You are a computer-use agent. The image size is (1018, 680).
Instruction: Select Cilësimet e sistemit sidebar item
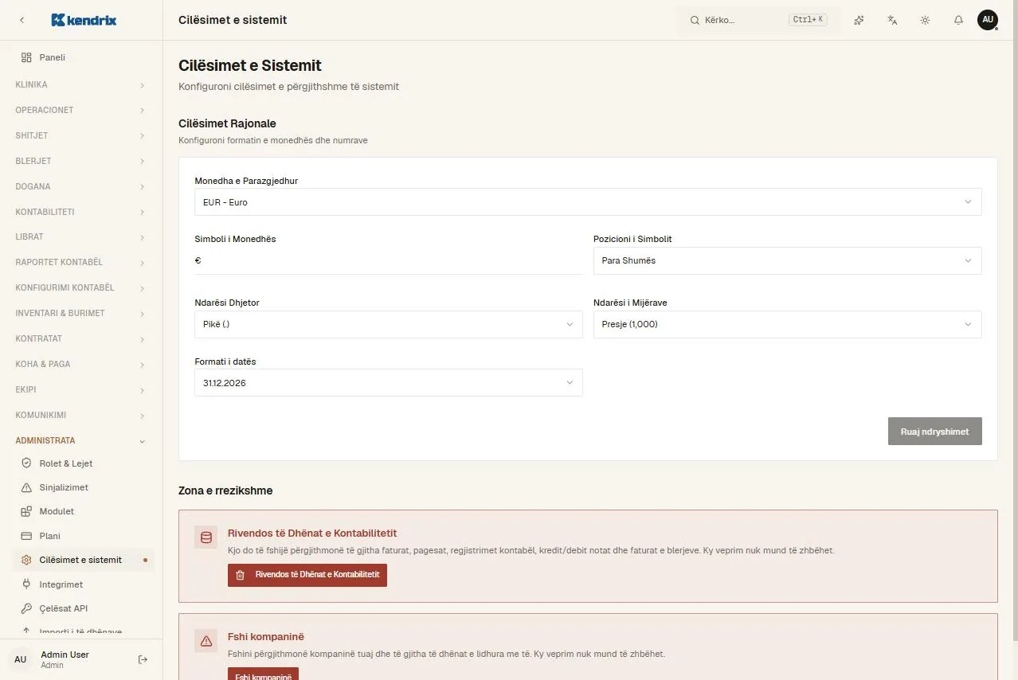click(84, 560)
